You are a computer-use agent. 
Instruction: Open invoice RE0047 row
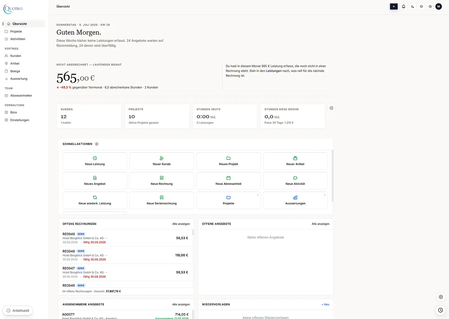coord(125,272)
